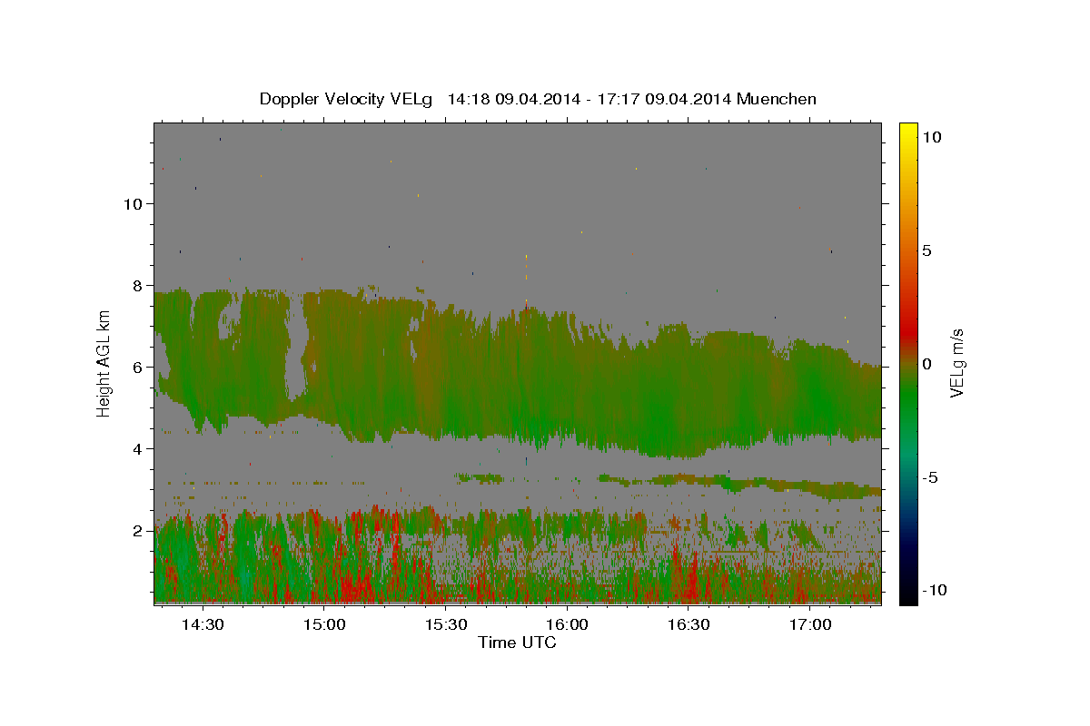Image resolution: width=1090 pixels, height=726 pixels.
Task: Click the 'Time UTC' axis title
Action: point(517,643)
